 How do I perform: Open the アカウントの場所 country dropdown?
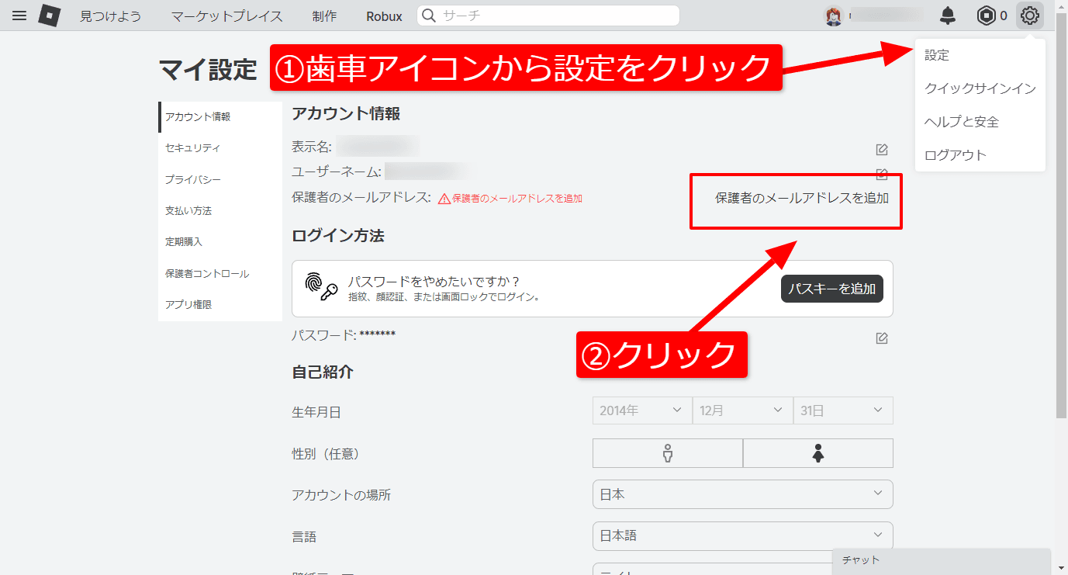742,494
